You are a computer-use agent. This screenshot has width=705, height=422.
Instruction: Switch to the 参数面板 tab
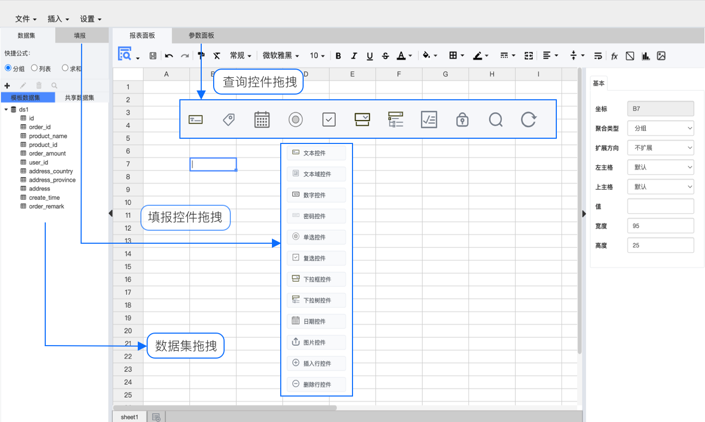[x=201, y=35]
